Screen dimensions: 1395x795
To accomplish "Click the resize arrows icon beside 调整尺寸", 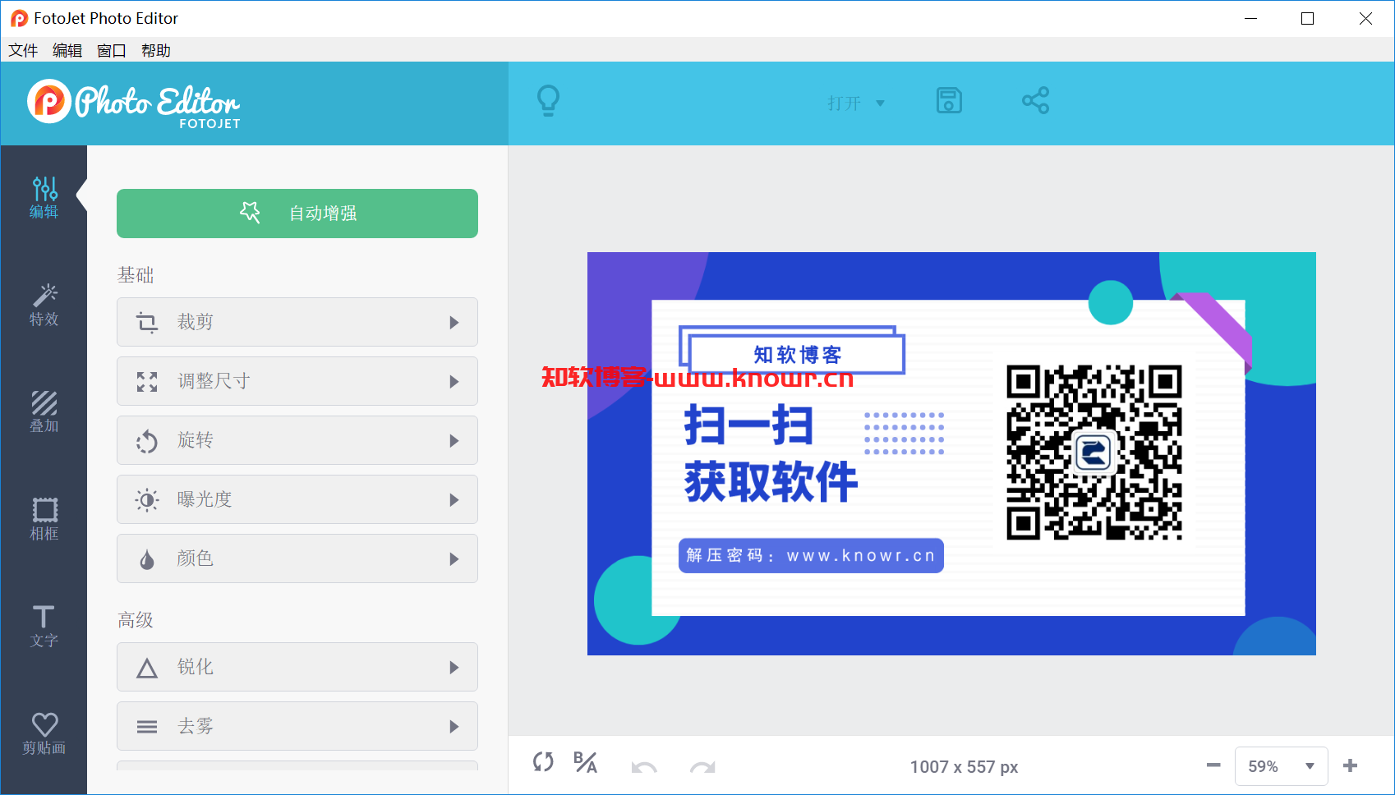I will (x=147, y=381).
